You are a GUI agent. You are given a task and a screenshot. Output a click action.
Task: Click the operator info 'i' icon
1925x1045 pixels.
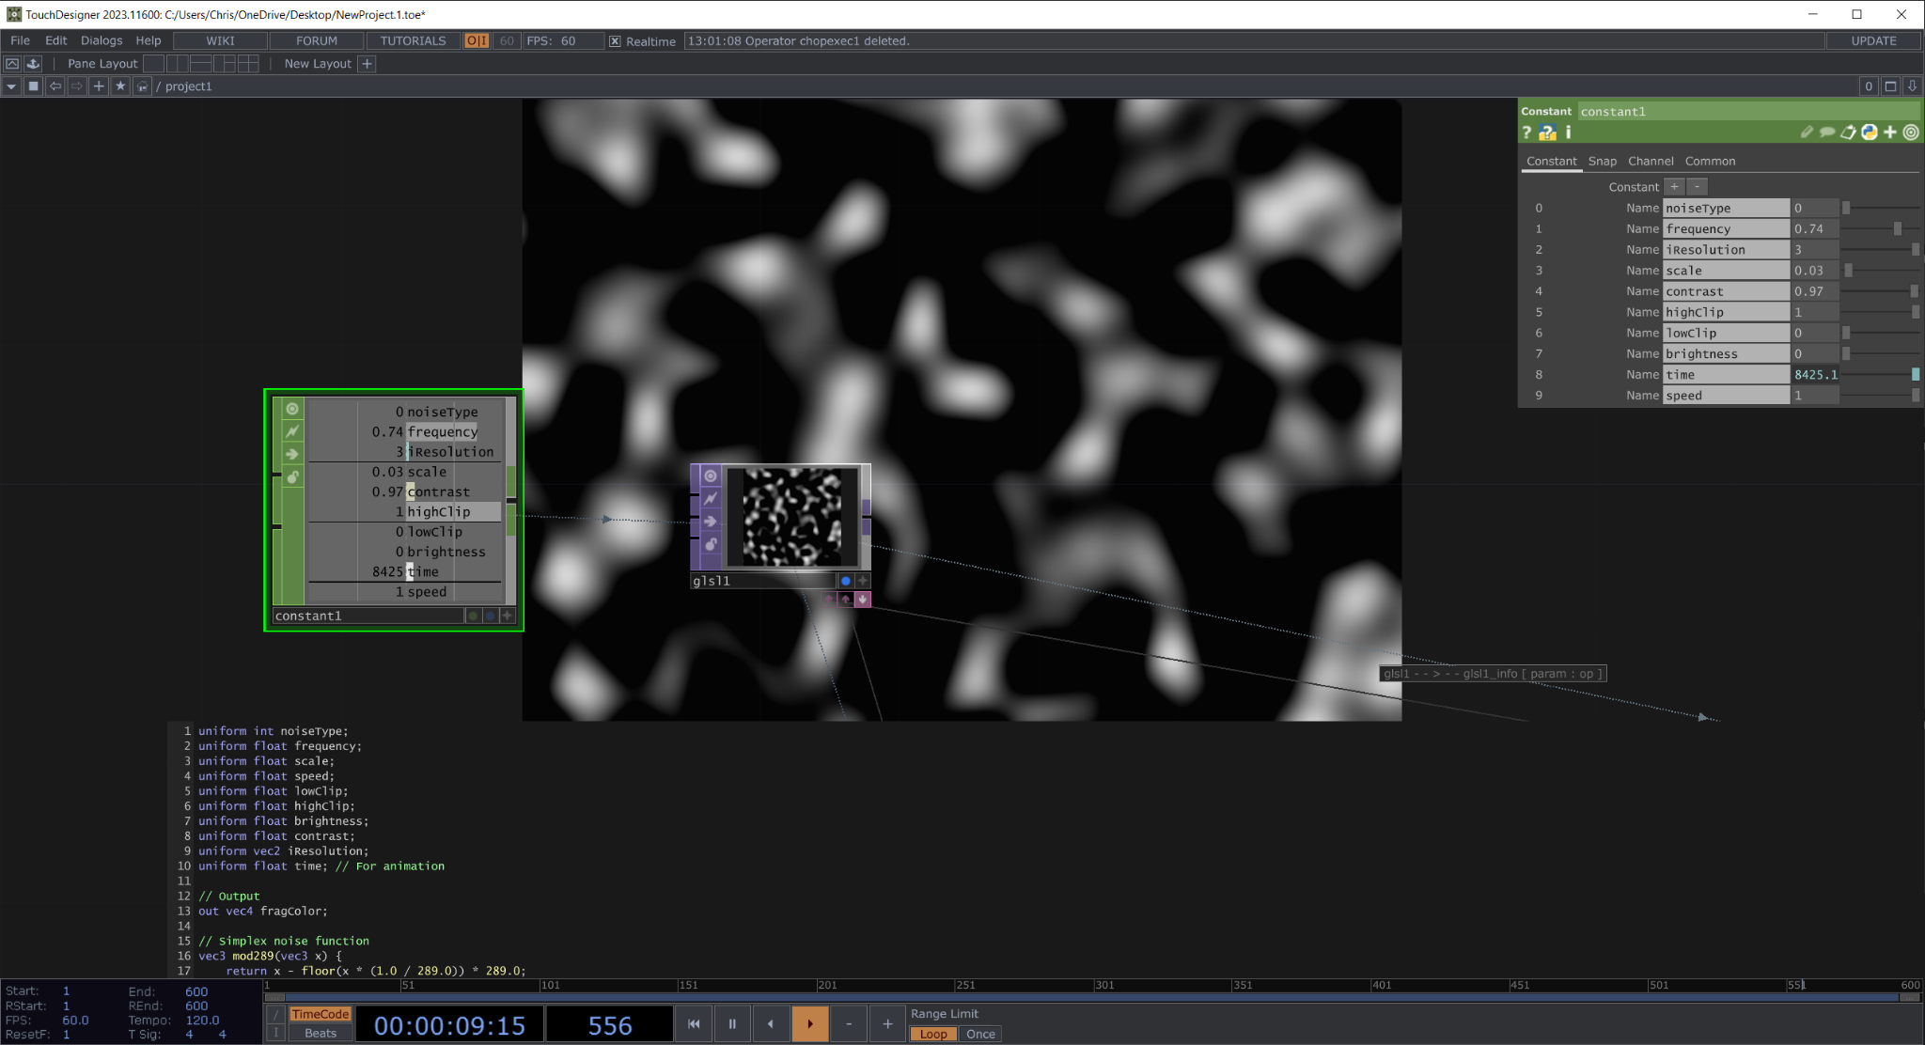click(x=1568, y=133)
